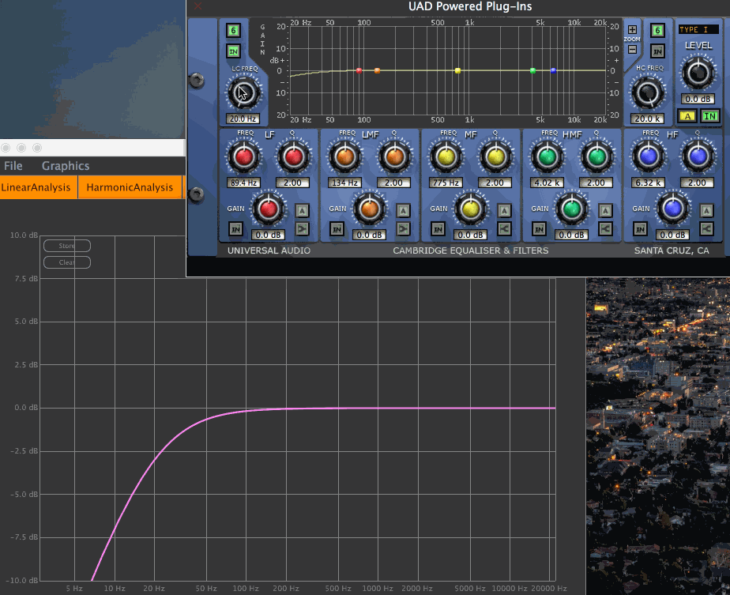Image resolution: width=730 pixels, height=595 pixels.
Task: Toggle the MF band IN button
Action: [438, 229]
